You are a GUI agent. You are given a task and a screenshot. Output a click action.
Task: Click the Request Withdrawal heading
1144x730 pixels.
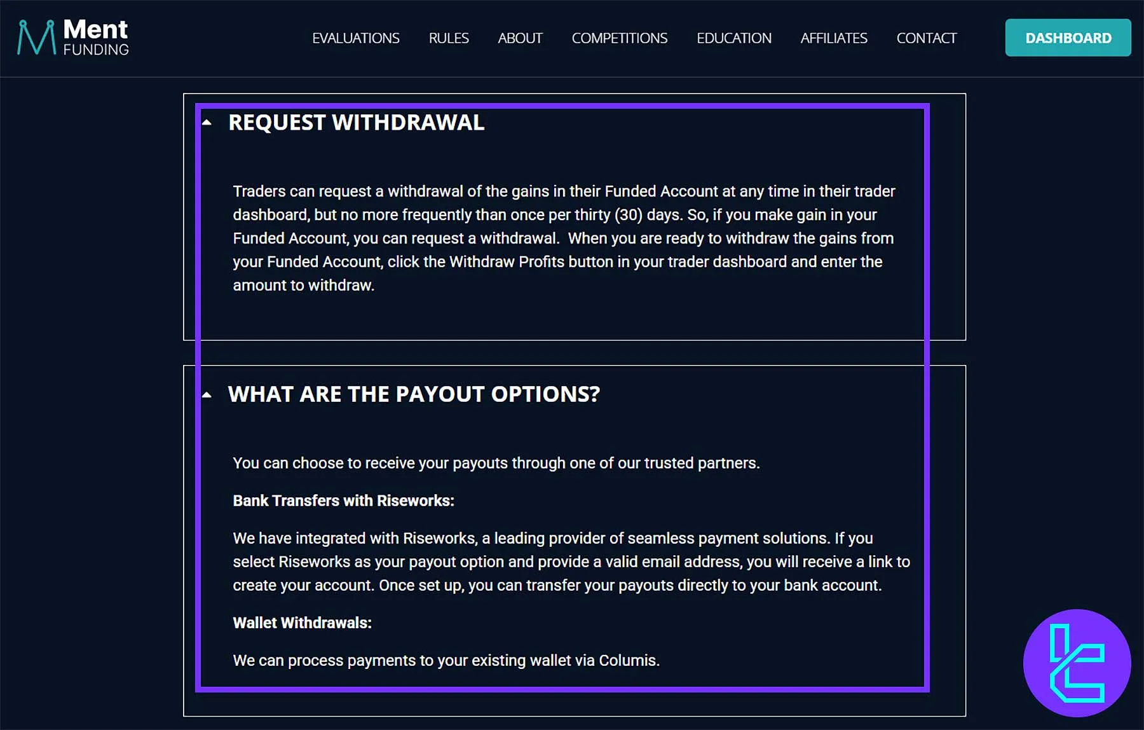pyautogui.click(x=356, y=123)
